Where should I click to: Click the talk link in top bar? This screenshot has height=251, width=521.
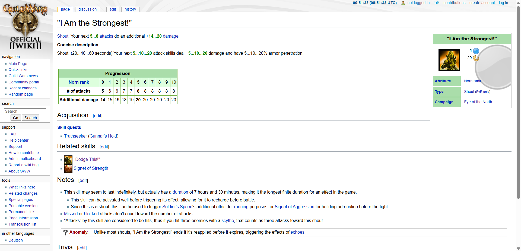(436, 3)
